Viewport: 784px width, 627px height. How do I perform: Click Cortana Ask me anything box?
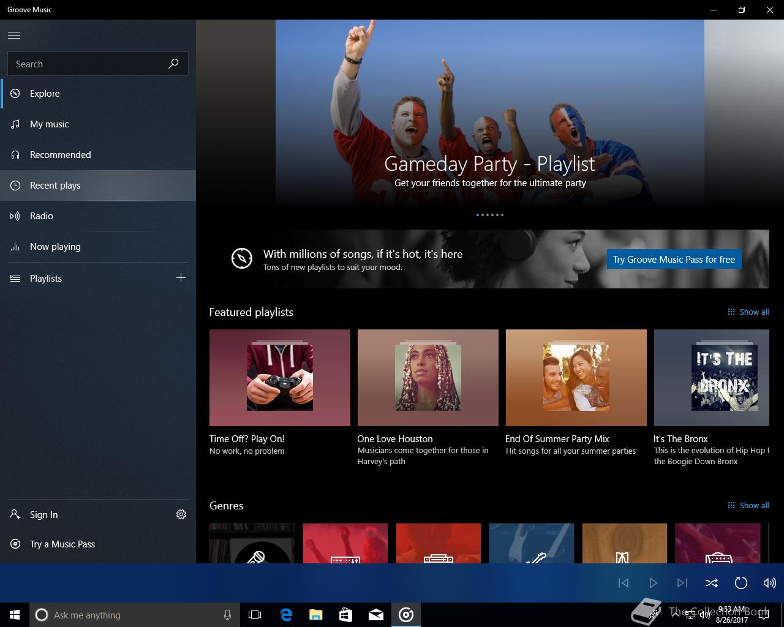pos(135,615)
